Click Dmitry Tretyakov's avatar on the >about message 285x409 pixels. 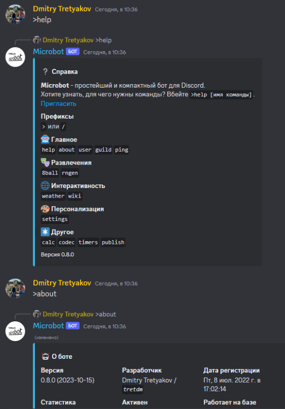(x=15, y=288)
